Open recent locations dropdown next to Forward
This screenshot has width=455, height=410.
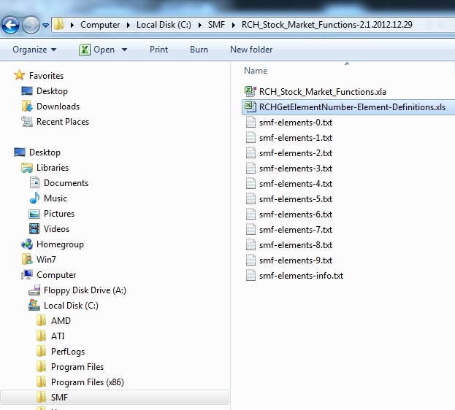45,26
